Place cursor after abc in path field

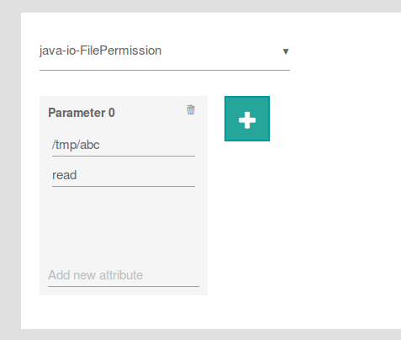tap(100, 145)
